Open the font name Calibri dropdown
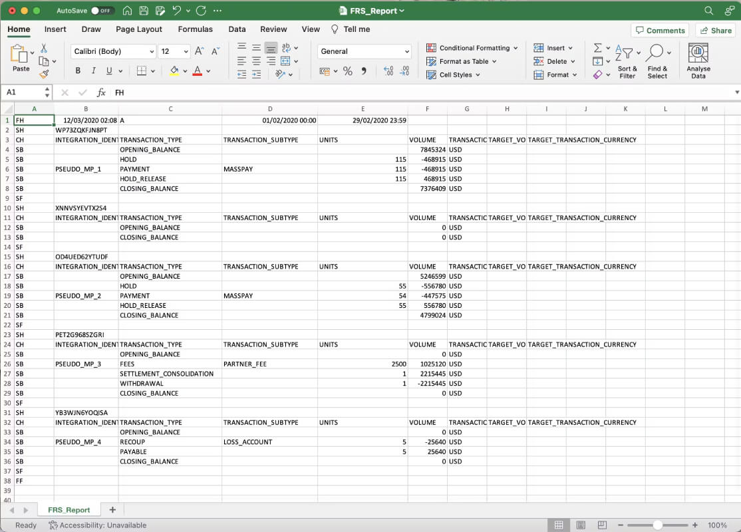Viewport: 741px width, 532px height. tap(152, 51)
